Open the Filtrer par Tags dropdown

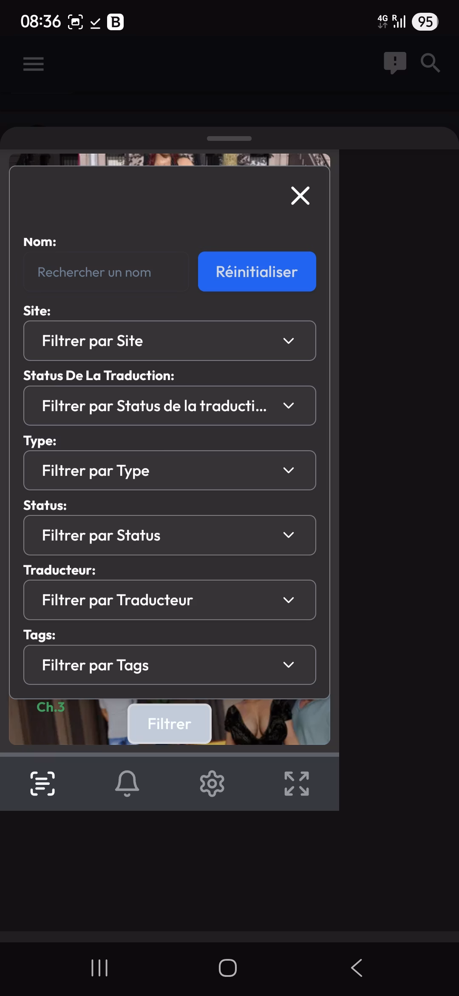click(x=170, y=665)
